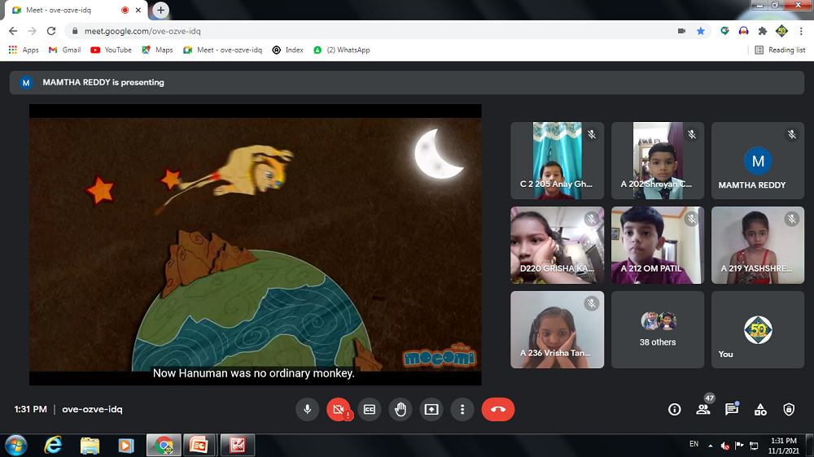Screen dimensions: 814x457
Task: Click the 38 others participants tile
Action: (x=658, y=329)
